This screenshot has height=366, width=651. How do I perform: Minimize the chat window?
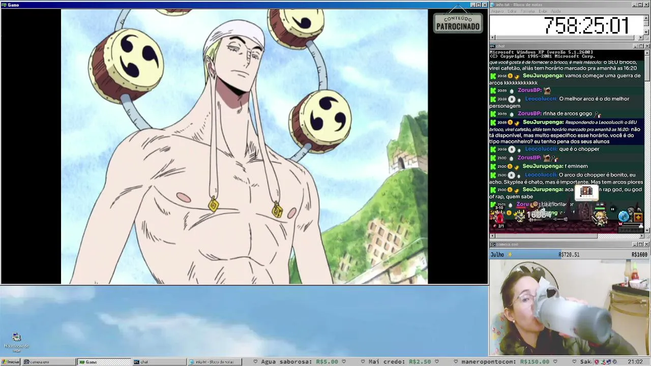click(635, 46)
